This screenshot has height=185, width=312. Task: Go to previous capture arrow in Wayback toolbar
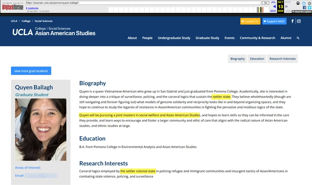pyautogui.click(x=274, y=6)
